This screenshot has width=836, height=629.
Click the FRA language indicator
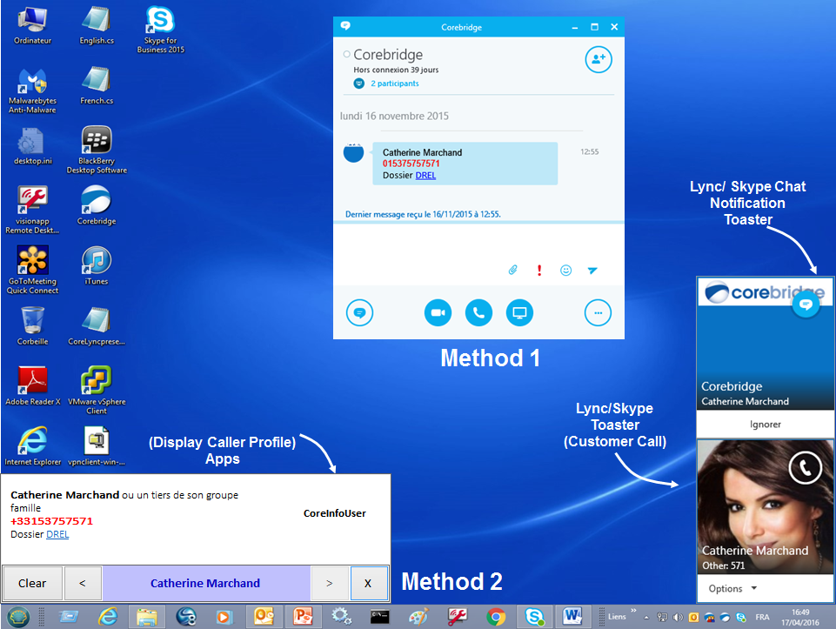tap(762, 618)
